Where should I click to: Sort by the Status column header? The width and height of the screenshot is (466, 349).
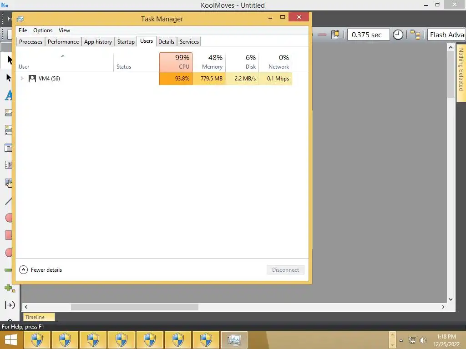pyautogui.click(x=136, y=62)
